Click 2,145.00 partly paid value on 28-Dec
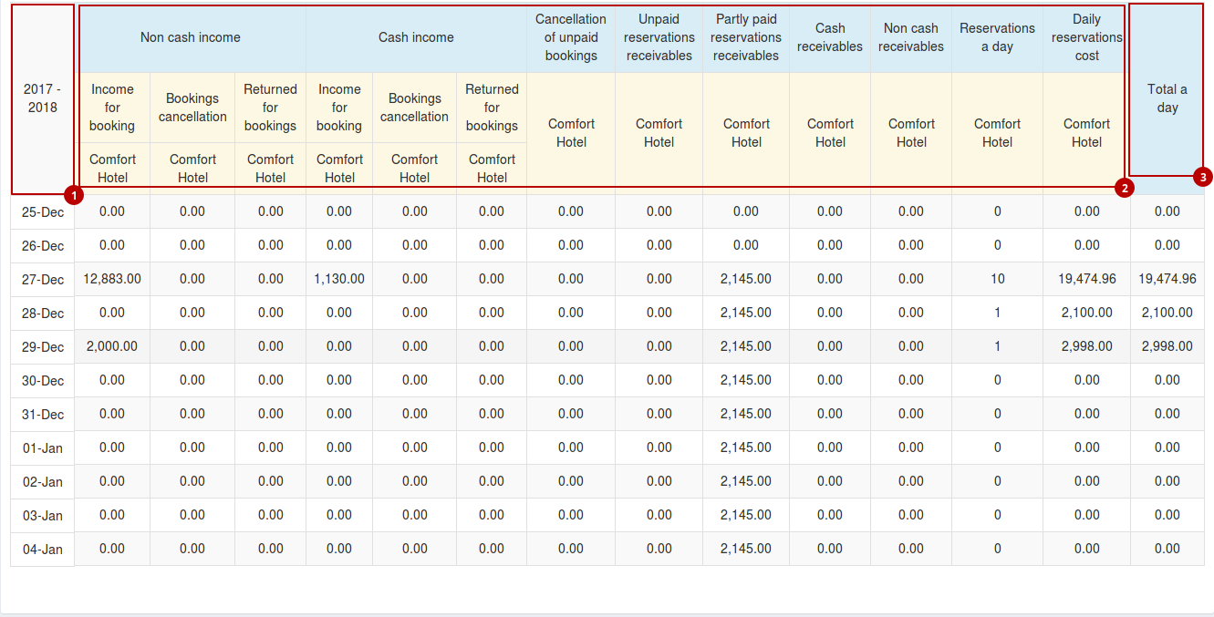 [746, 313]
